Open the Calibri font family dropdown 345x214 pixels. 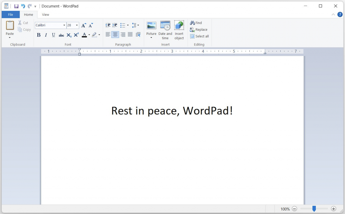point(64,25)
